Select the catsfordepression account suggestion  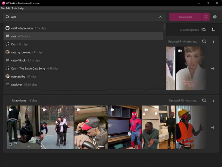click(x=83, y=28)
